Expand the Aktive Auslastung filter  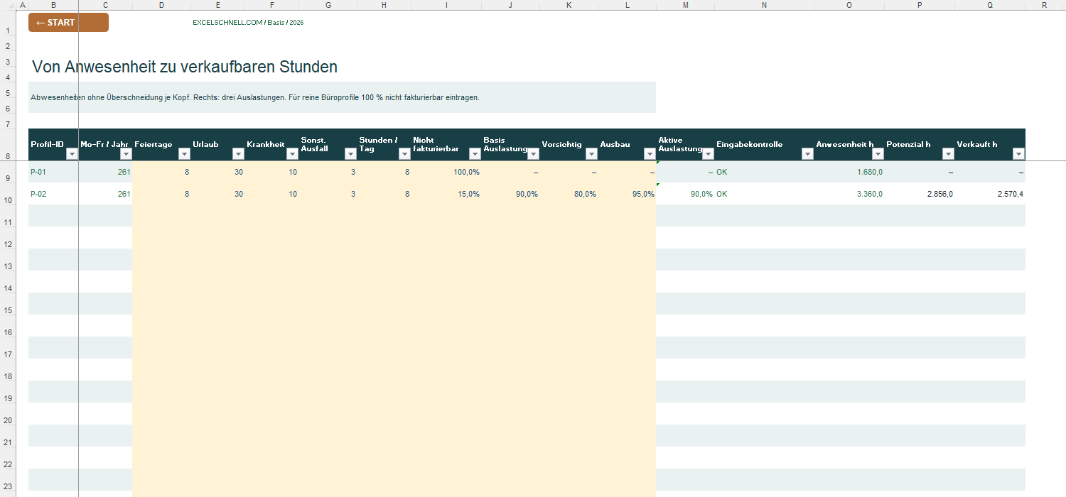[708, 154]
